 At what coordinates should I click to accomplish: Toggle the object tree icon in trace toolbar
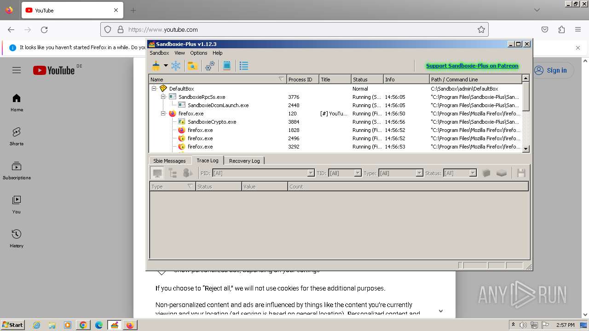pos(188,173)
